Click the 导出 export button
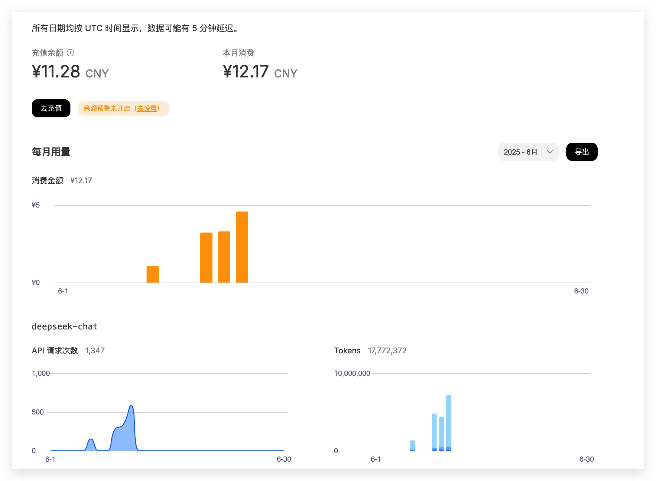The height and width of the screenshot is (481, 656). click(581, 152)
